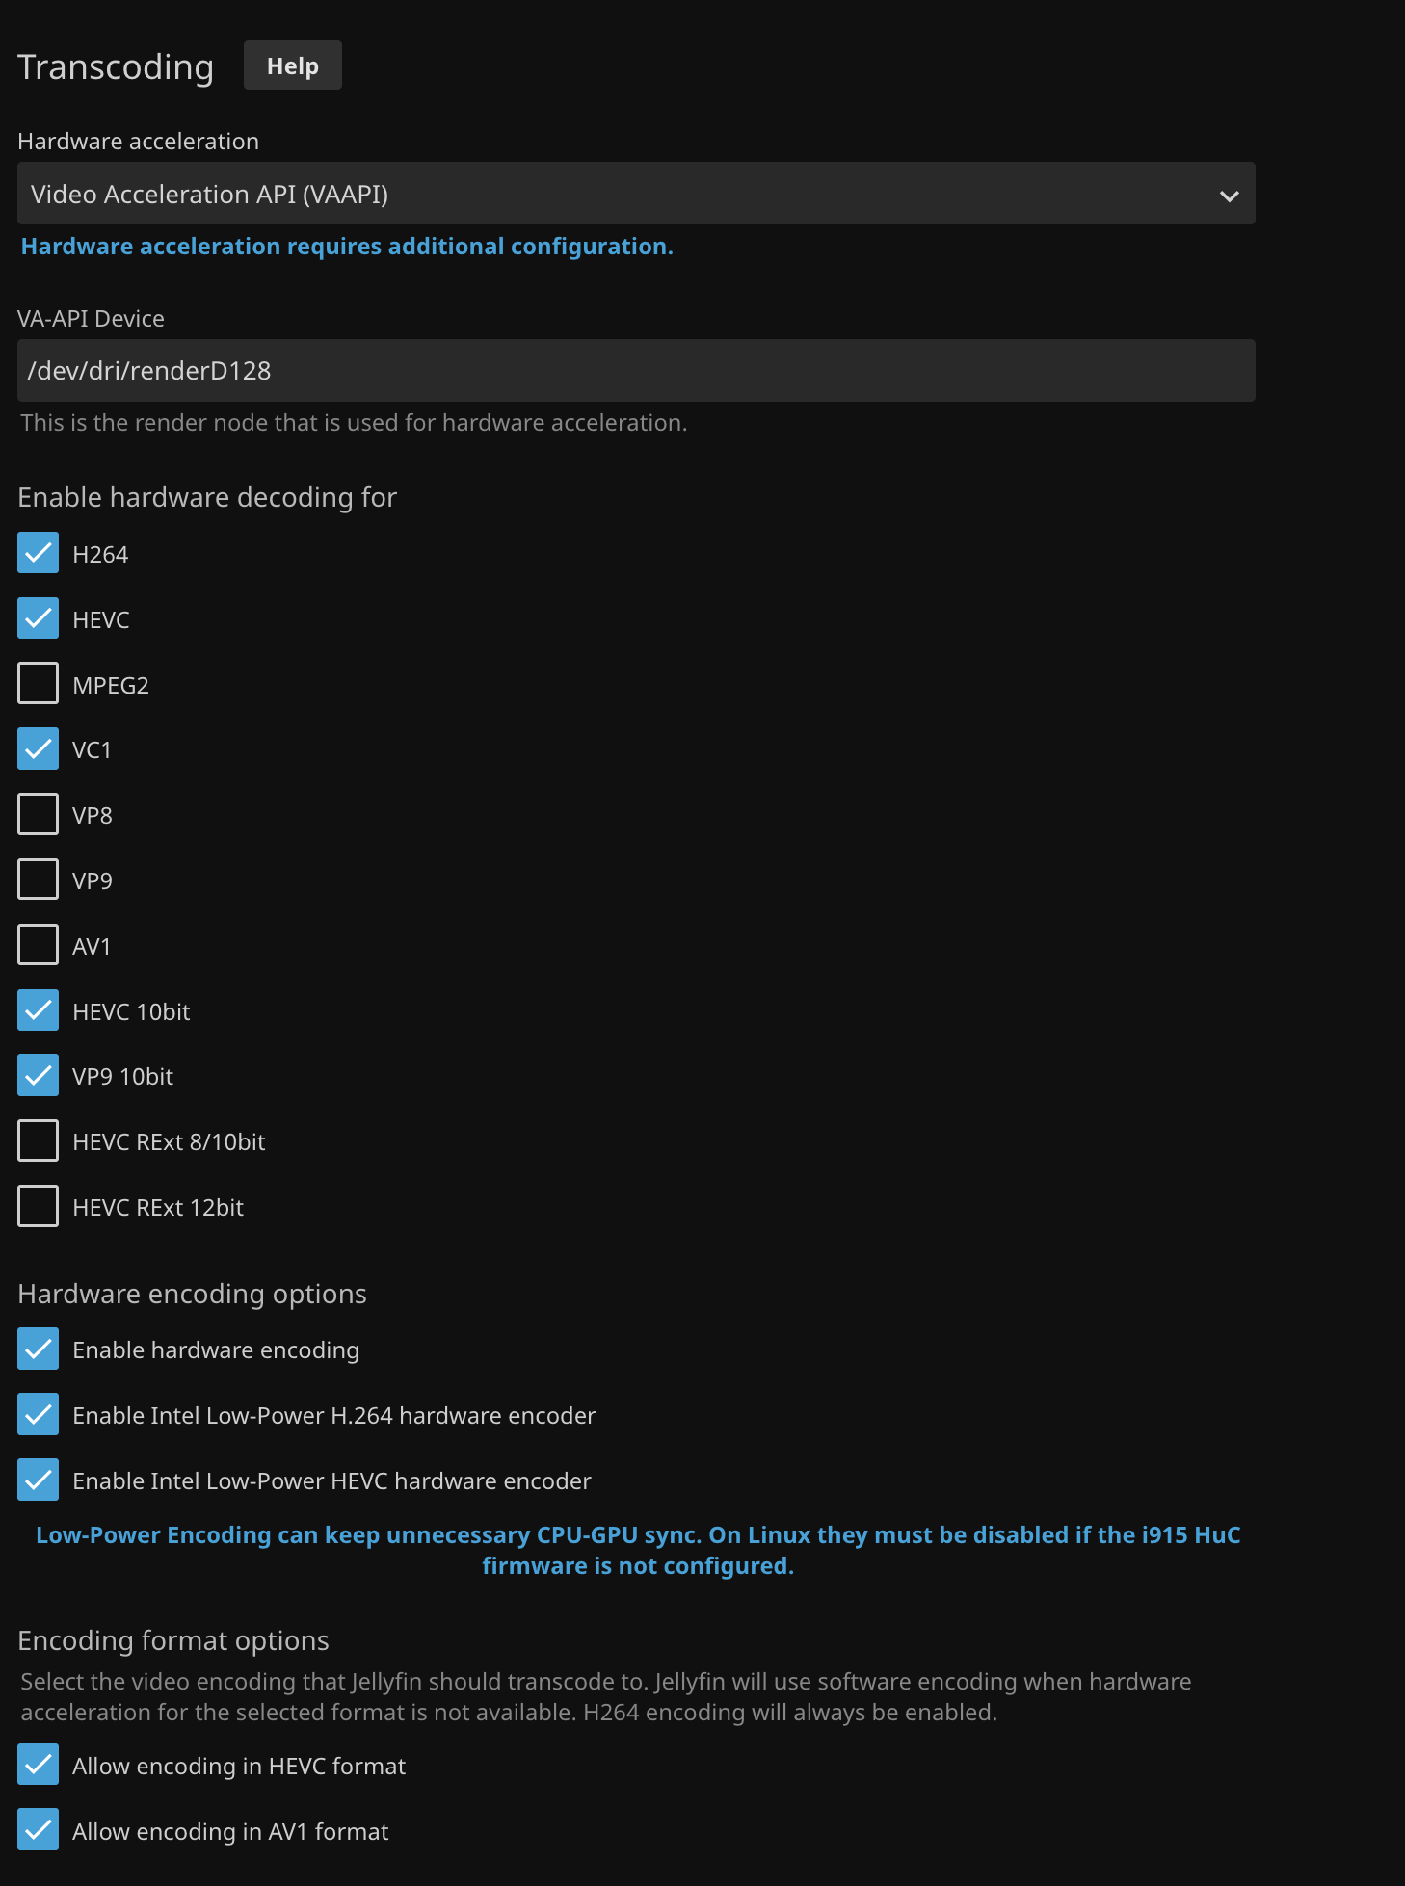1405x1886 pixels.
Task: Uncheck HEVC 10bit decoding
Action: [39, 1010]
